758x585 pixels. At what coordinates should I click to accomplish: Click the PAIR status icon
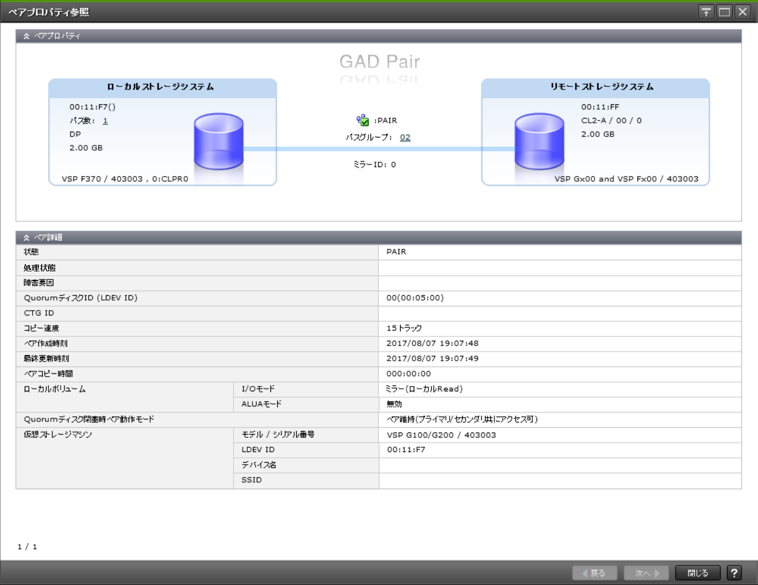(363, 120)
